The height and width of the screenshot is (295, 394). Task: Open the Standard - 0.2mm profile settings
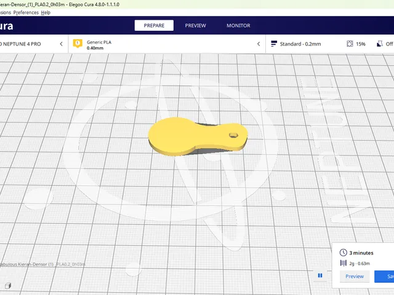(300, 44)
